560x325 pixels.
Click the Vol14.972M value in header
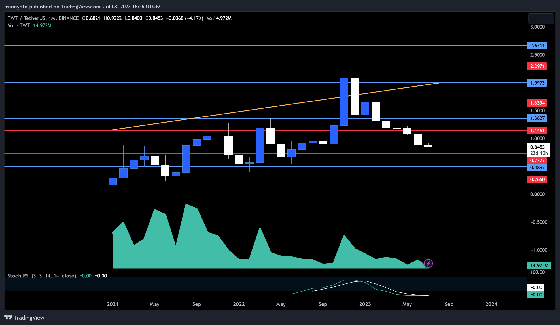point(219,18)
